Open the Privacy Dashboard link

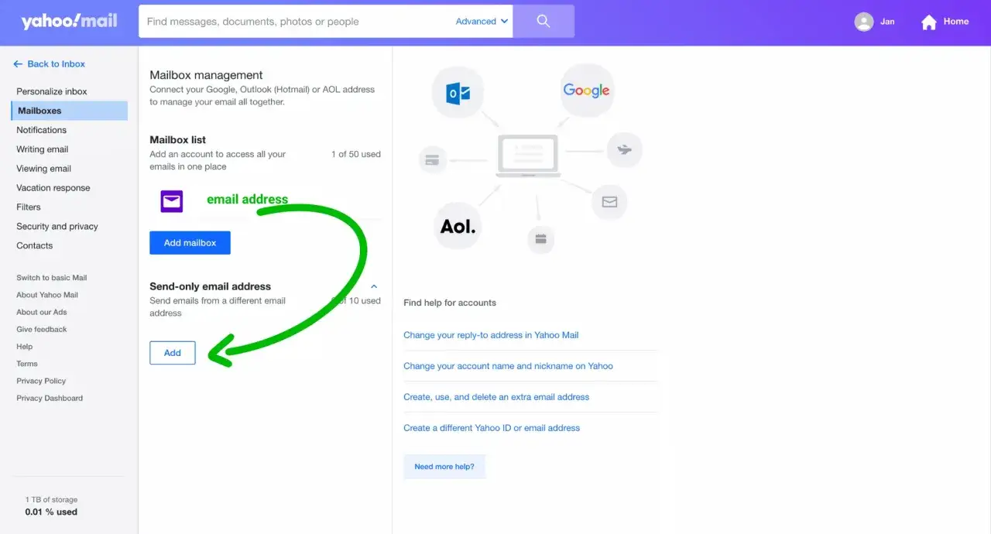[x=50, y=399]
